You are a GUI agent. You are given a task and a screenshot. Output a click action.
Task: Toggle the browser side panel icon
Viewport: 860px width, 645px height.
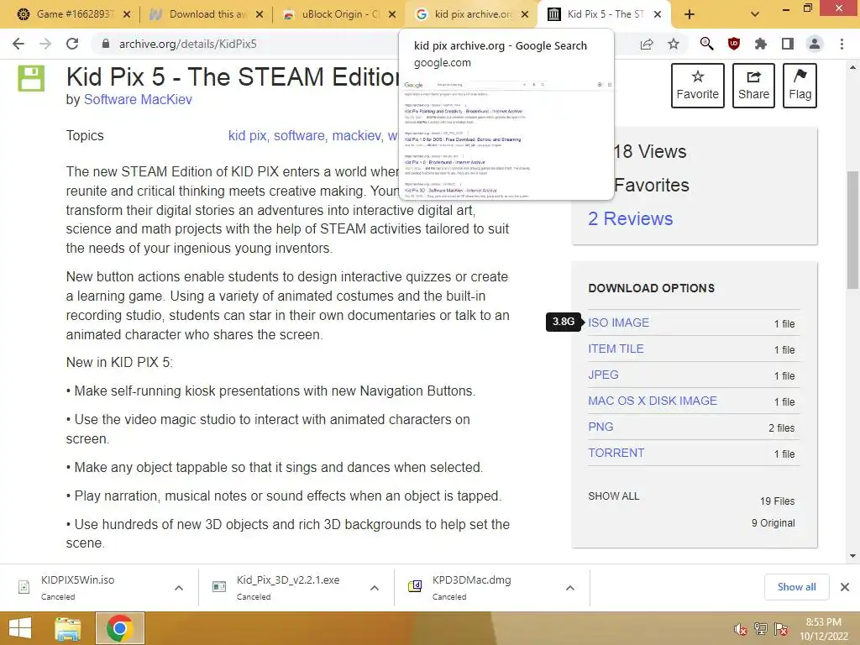click(788, 44)
